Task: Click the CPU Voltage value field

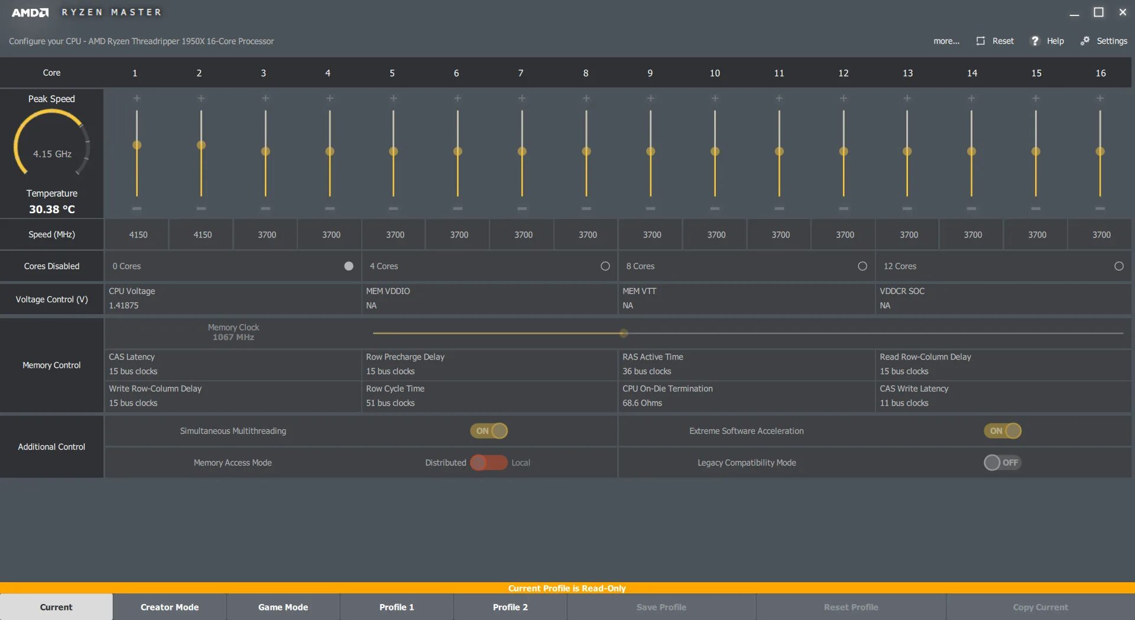Action: click(233, 299)
